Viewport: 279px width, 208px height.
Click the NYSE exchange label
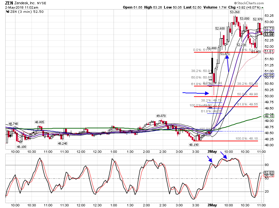pyautogui.click(x=41, y=3)
